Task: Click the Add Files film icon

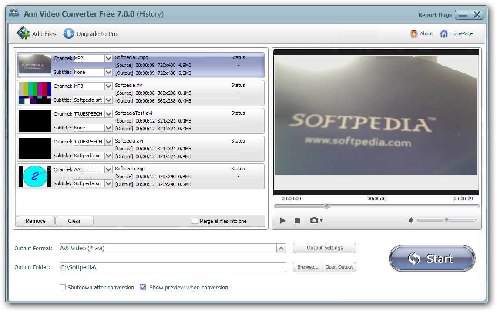Action: [x=23, y=33]
